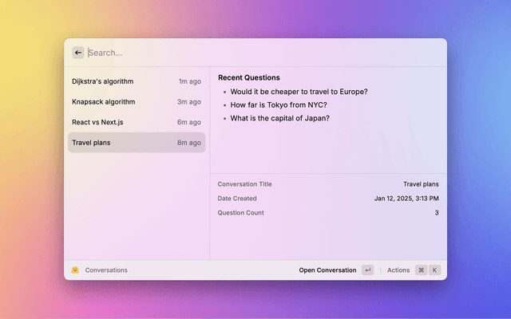Screen dimensions: 511x319
Task: Click the Enter key icon
Action: [x=367, y=270]
